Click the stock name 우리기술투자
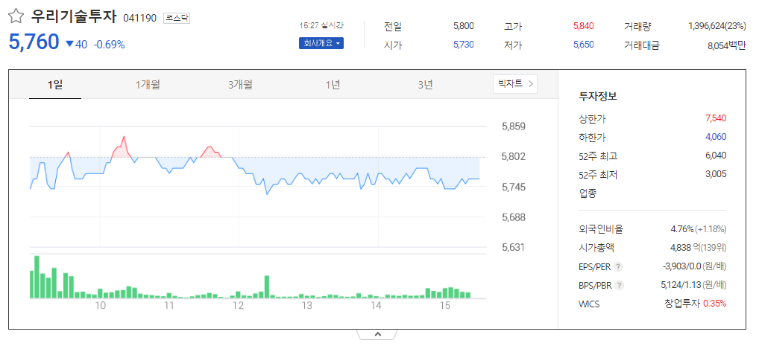The image size is (759, 346). coord(74,17)
